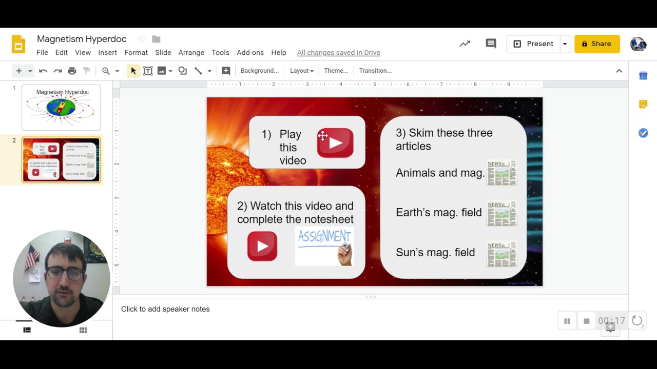The image size is (657, 369).
Task: Click the YouTube icon under Watch this video
Action: pyautogui.click(x=262, y=246)
